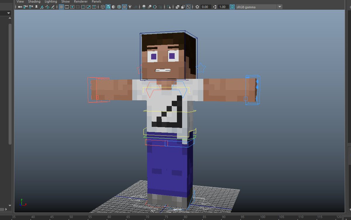The image size is (351, 220).
Task: Toggle the Film Gate display
Action: (x=66, y=7)
